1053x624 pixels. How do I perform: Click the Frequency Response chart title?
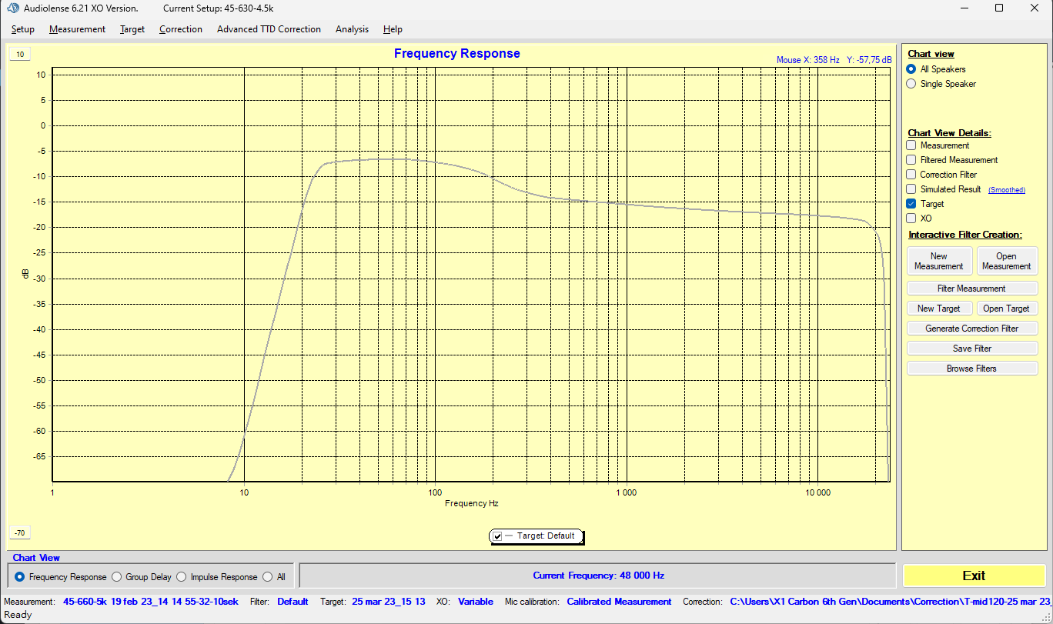pyautogui.click(x=457, y=54)
